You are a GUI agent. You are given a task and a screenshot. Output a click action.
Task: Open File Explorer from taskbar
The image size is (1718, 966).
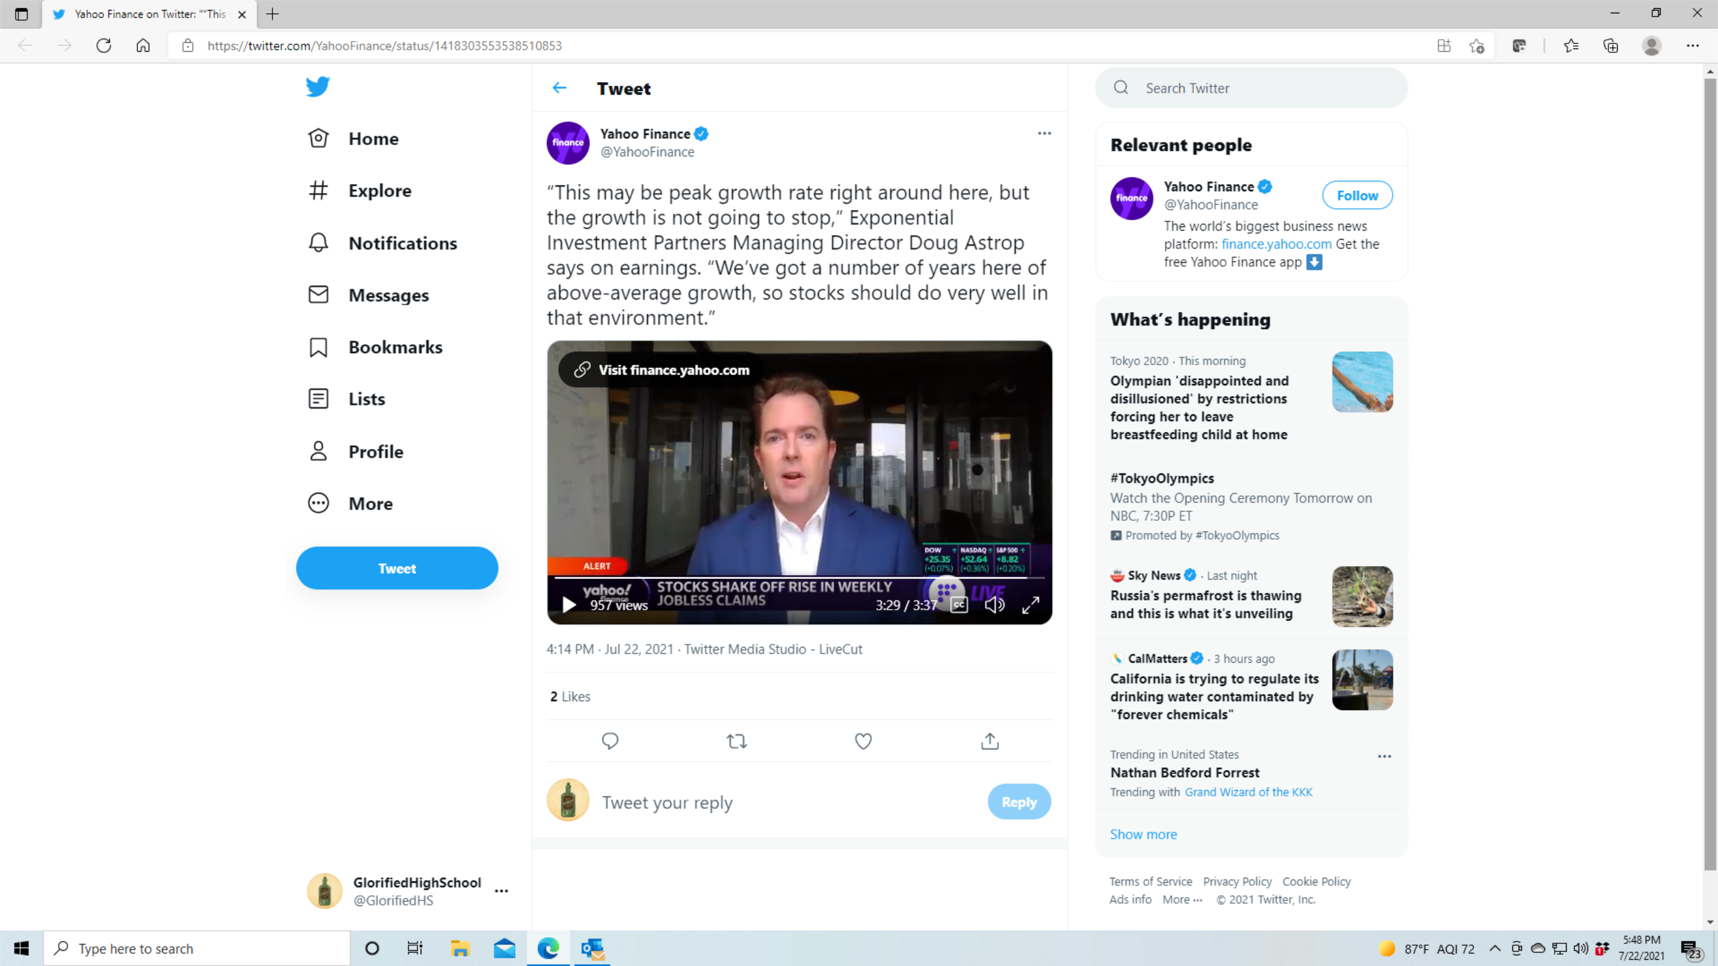click(460, 948)
